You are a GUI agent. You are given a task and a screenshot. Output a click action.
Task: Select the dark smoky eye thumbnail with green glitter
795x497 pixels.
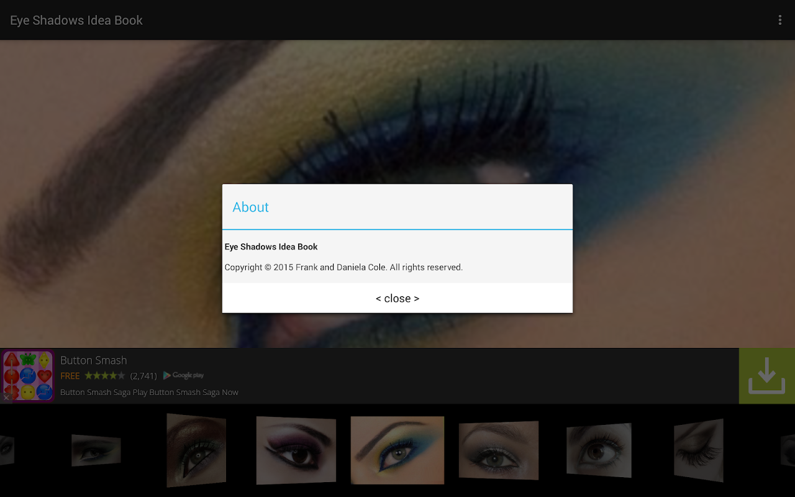click(x=196, y=450)
